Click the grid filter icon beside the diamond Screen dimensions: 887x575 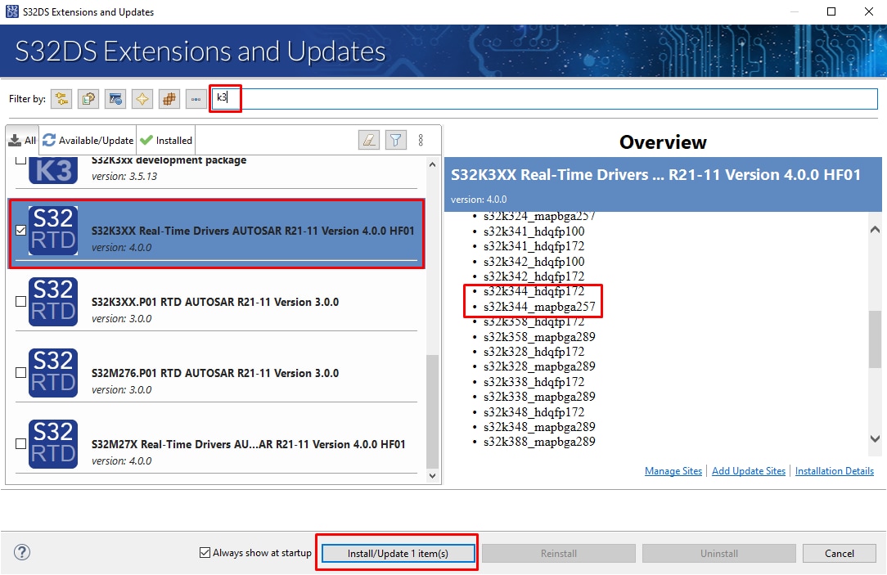(x=169, y=98)
